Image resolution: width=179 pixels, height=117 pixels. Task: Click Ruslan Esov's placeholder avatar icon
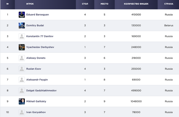[x=22, y=69]
